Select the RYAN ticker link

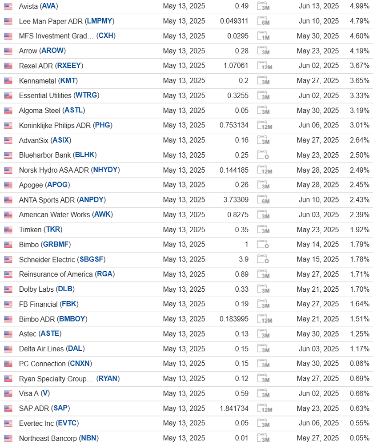point(108,379)
